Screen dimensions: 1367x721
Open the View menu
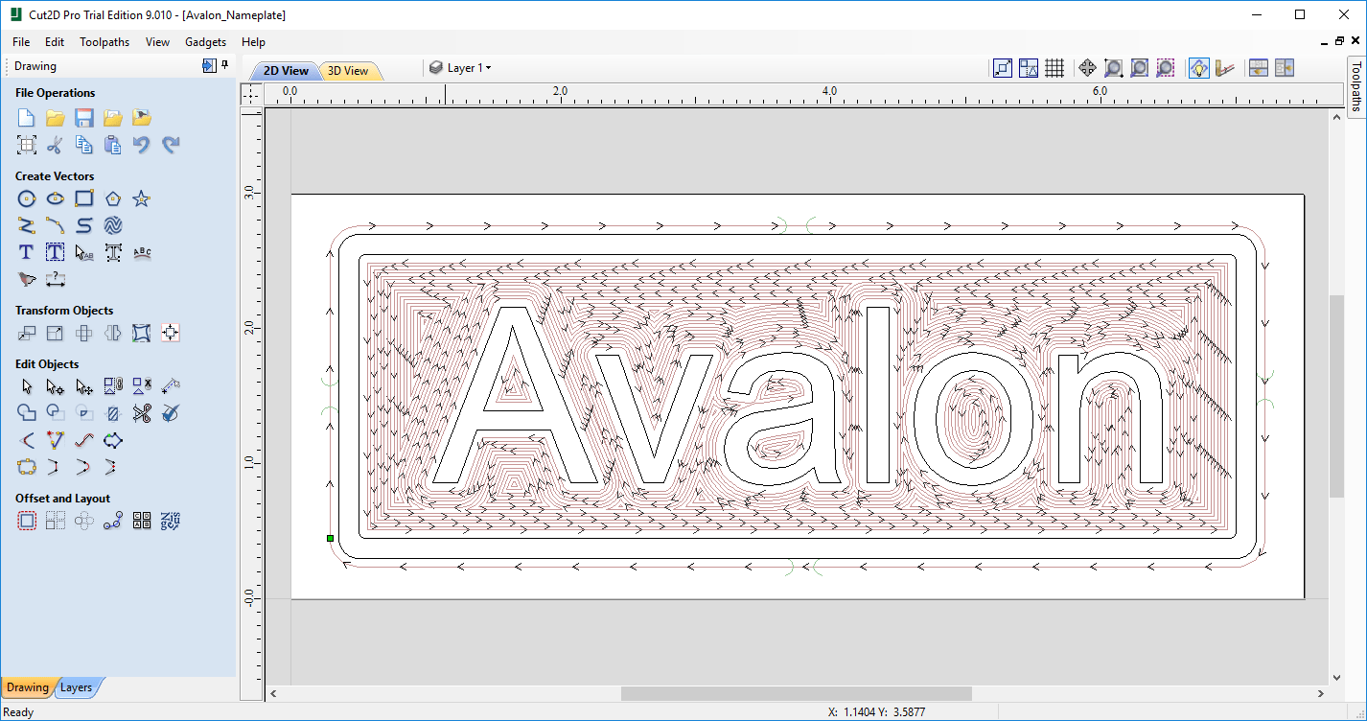157,42
